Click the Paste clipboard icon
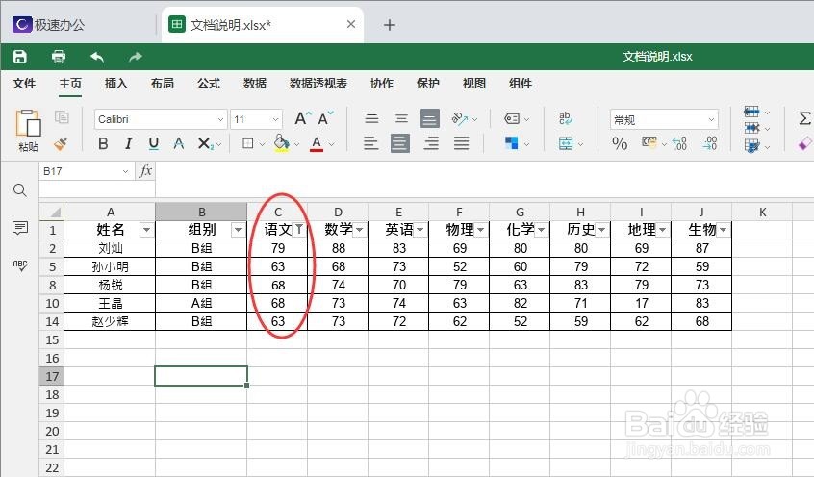814x477 pixels. (x=28, y=123)
